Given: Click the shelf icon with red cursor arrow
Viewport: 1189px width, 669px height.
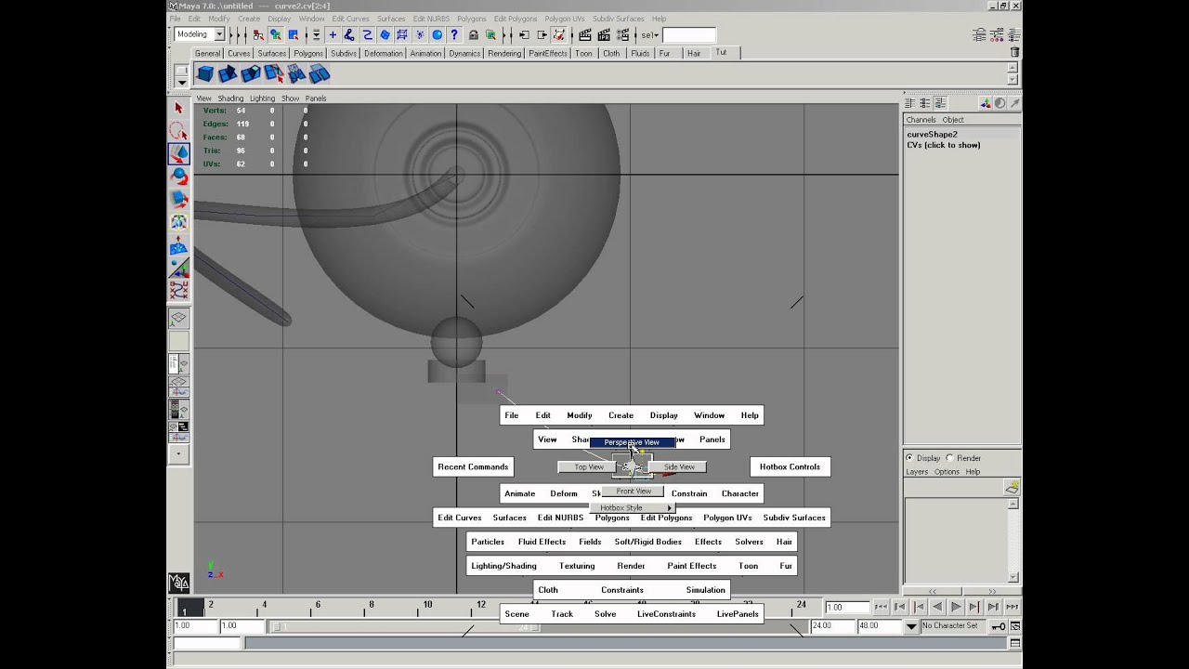Looking at the screenshot, I should [x=273, y=73].
